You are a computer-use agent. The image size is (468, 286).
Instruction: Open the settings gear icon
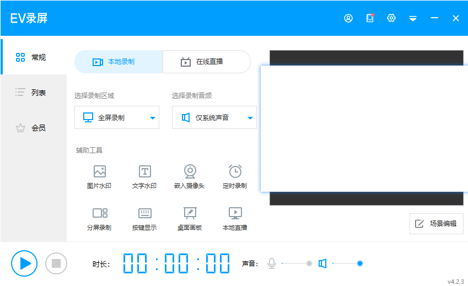(391, 18)
